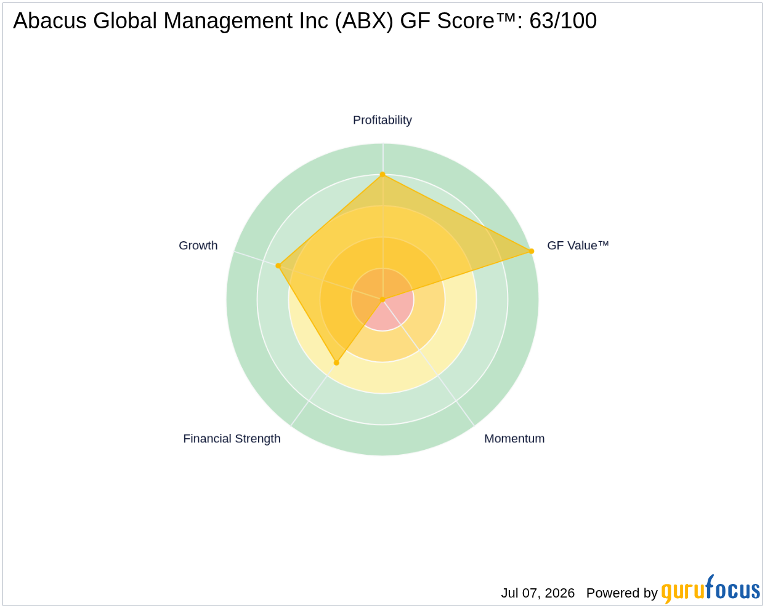Select the Profitability axis label
Image resolution: width=765 pixels, height=608 pixels.
coord(382,120)
